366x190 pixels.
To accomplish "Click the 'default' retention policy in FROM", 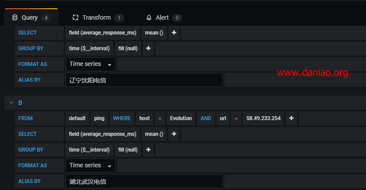I will pos(77,118).
